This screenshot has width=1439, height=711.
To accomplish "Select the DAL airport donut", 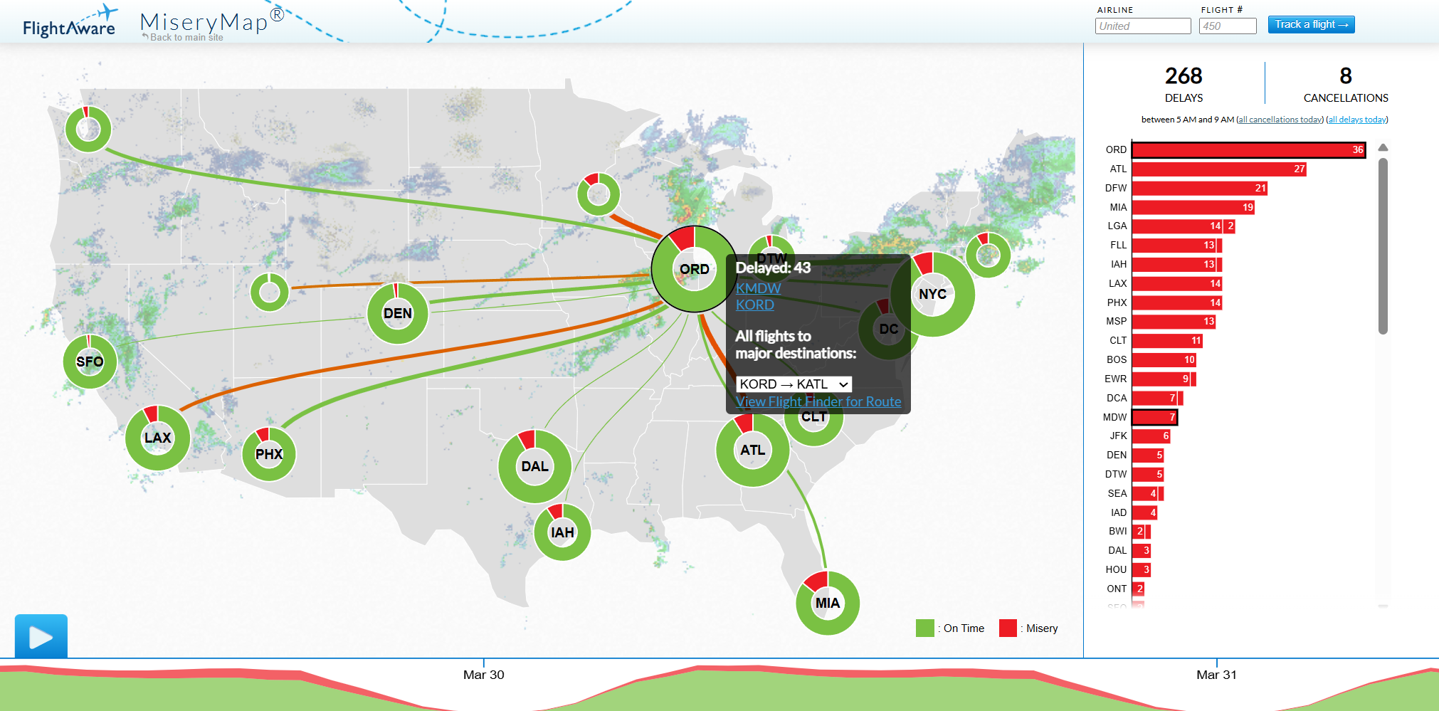I will (x=535, y=466).
